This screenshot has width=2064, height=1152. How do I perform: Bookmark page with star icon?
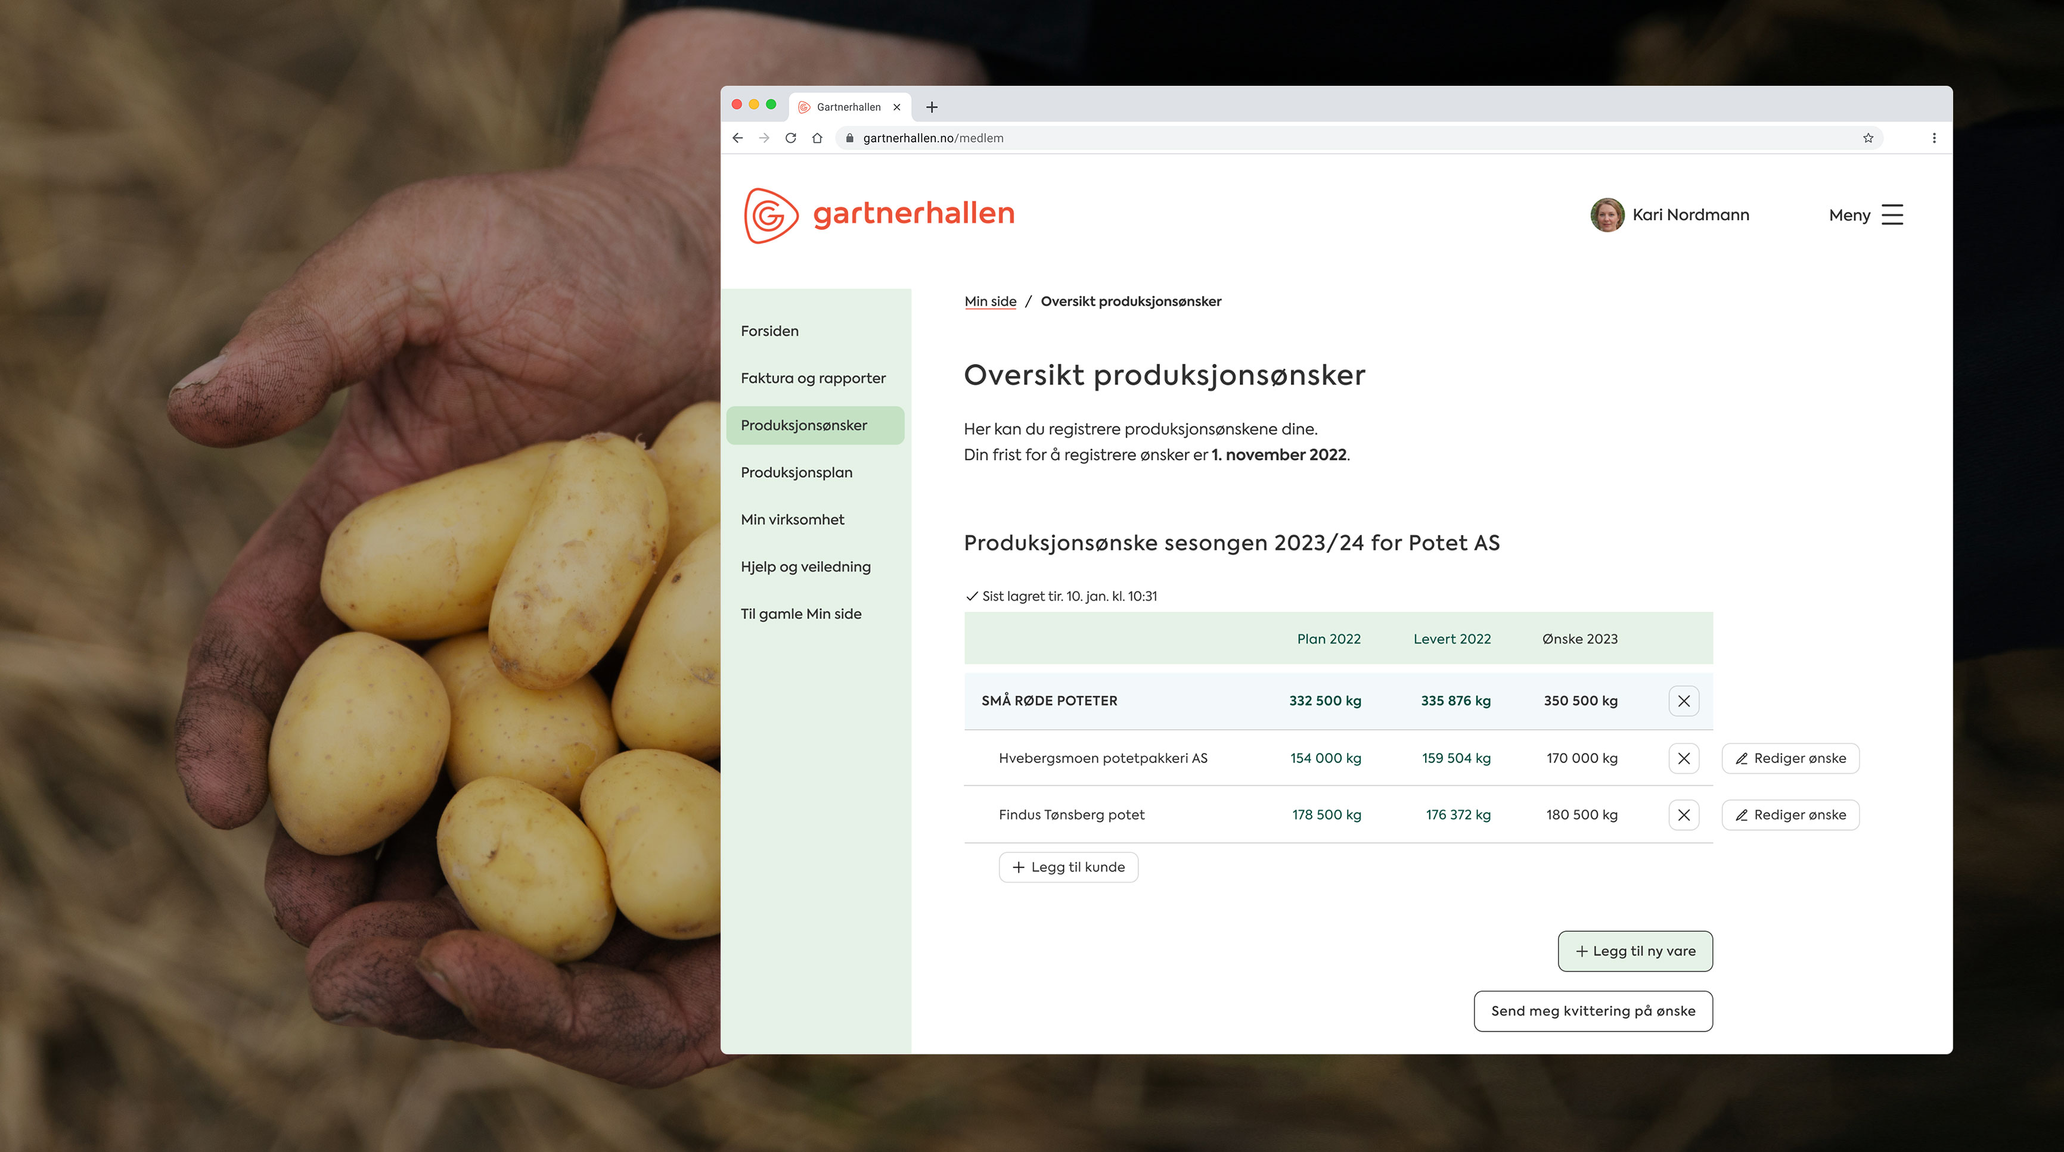1868,138
